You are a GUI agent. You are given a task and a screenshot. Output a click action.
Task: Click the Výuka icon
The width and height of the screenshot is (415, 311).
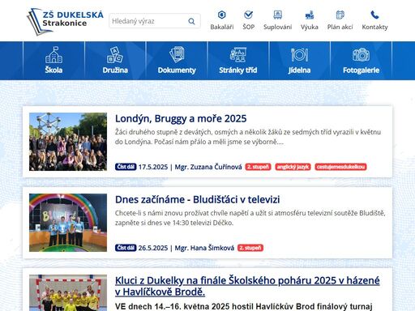pyautogui.click(x=310, y=15)
